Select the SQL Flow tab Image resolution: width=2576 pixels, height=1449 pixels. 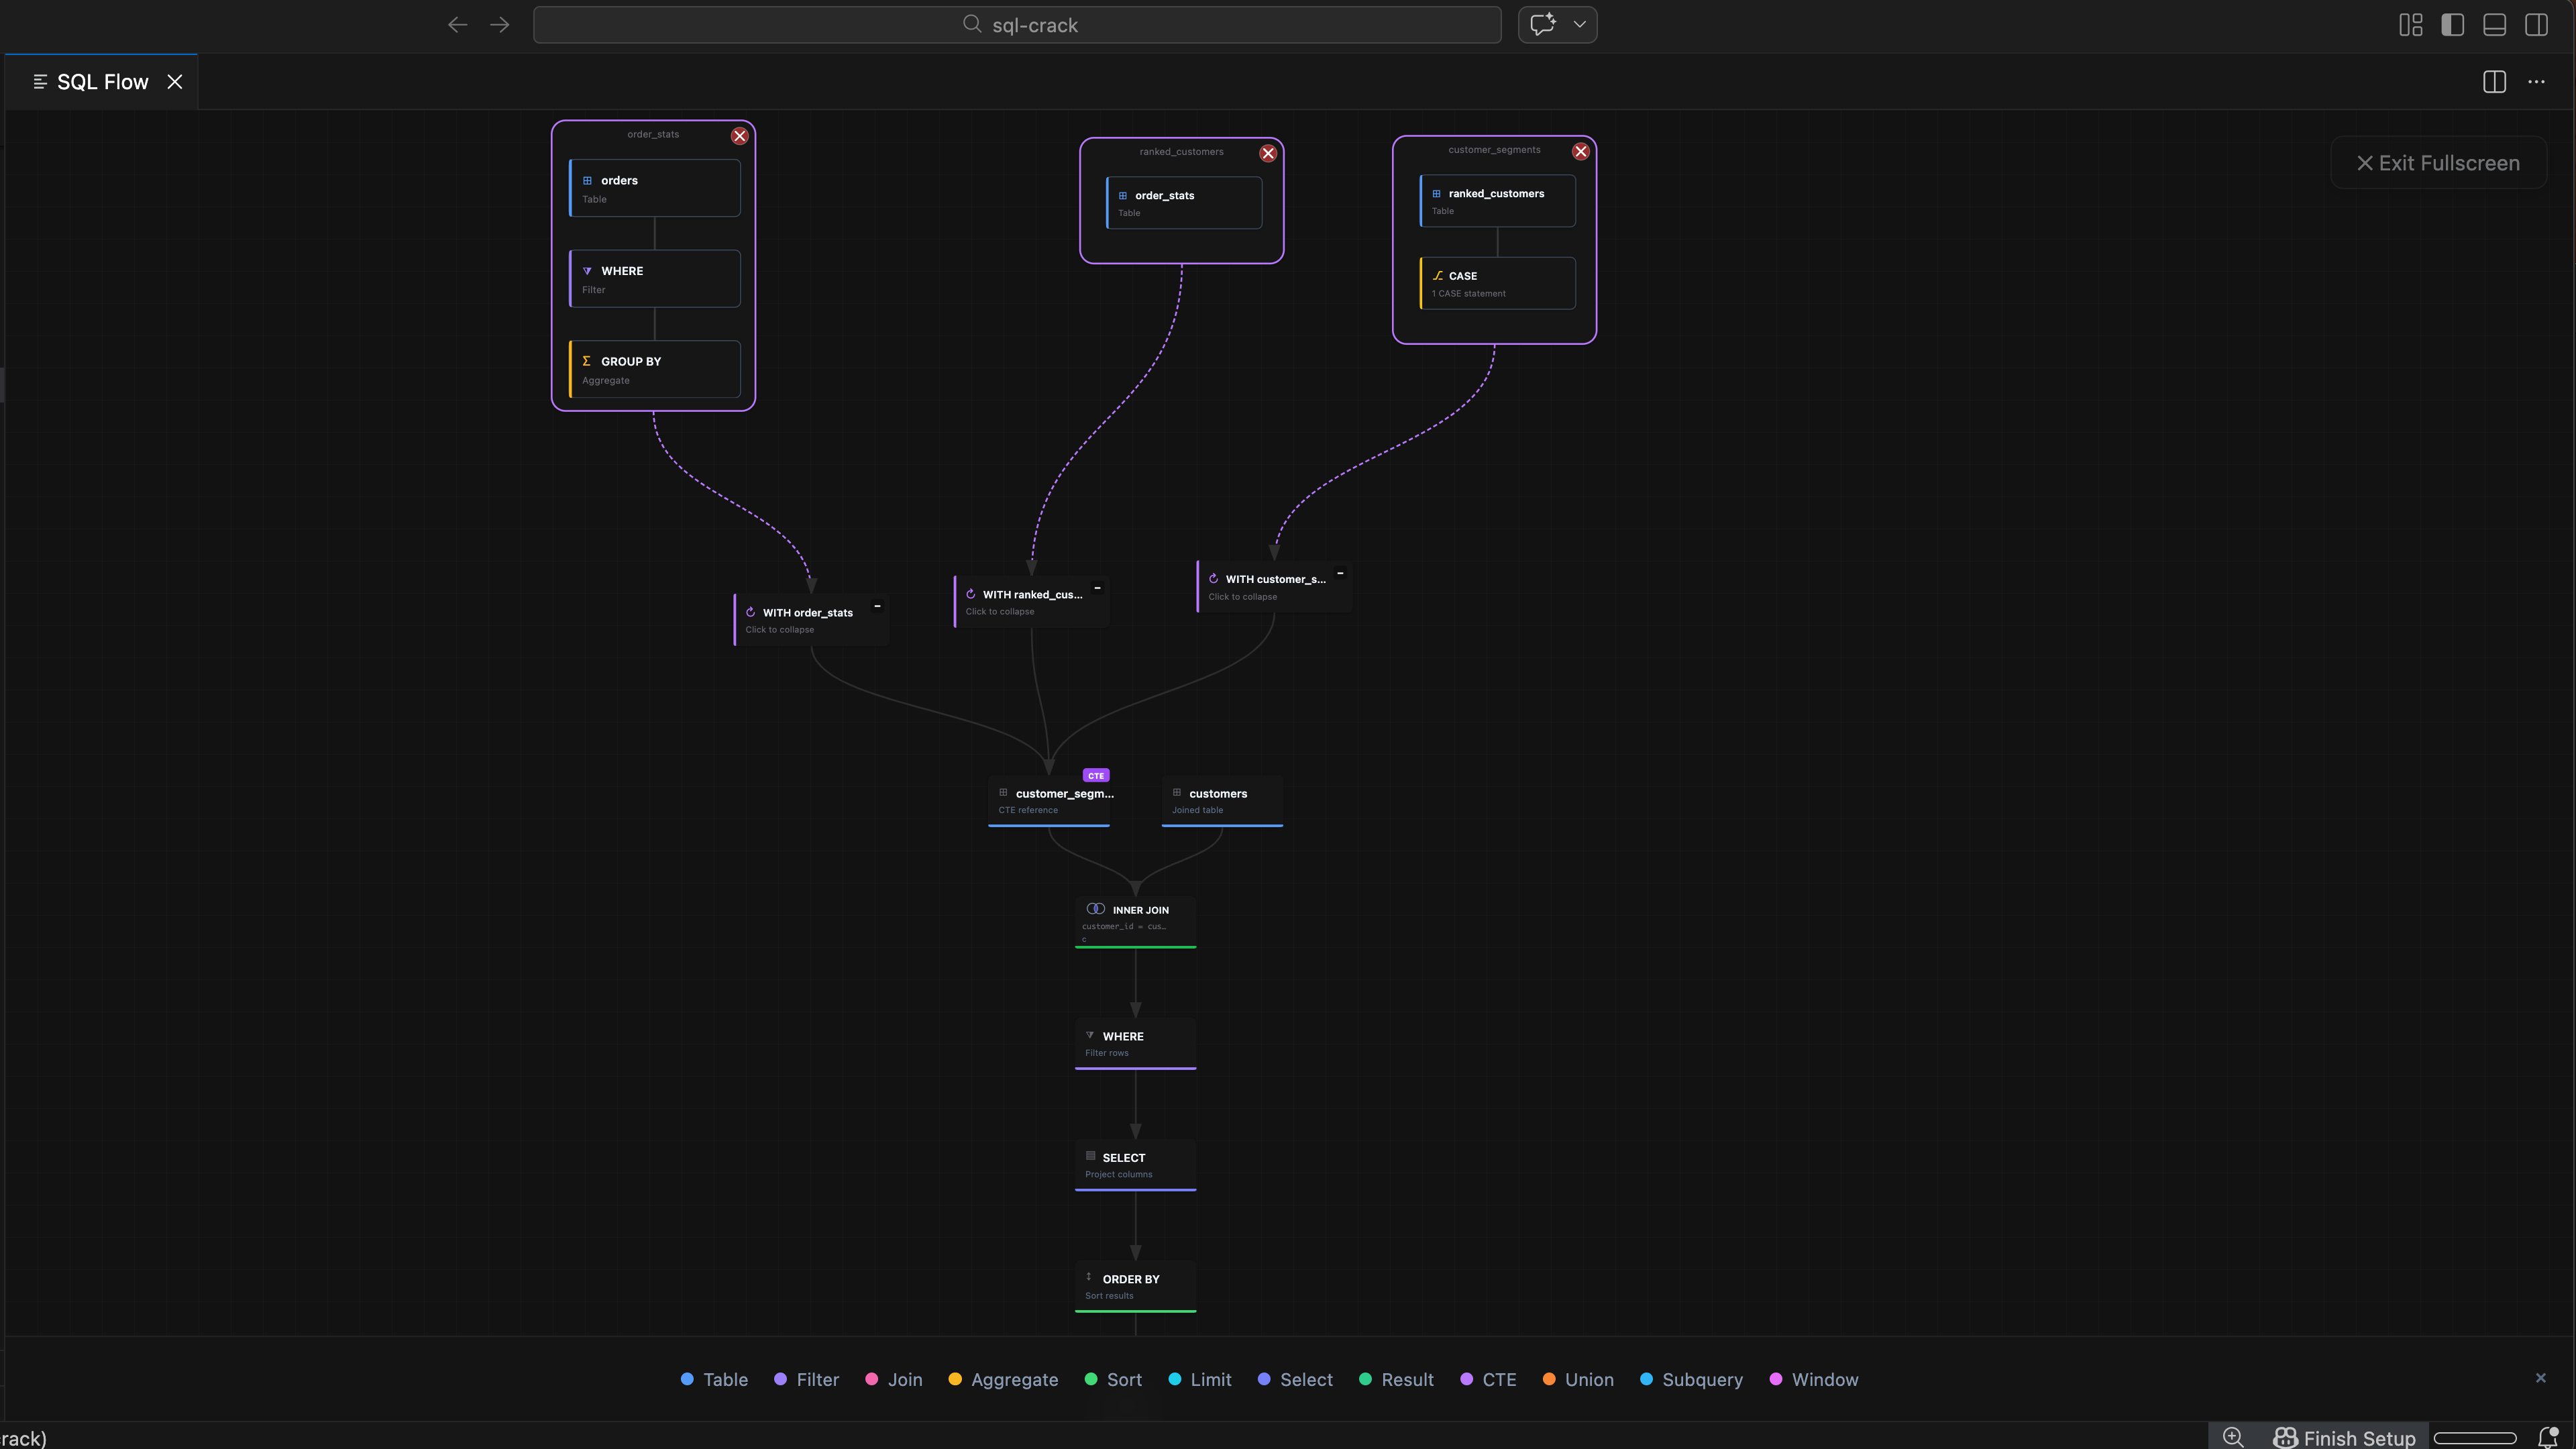point(102,82)
